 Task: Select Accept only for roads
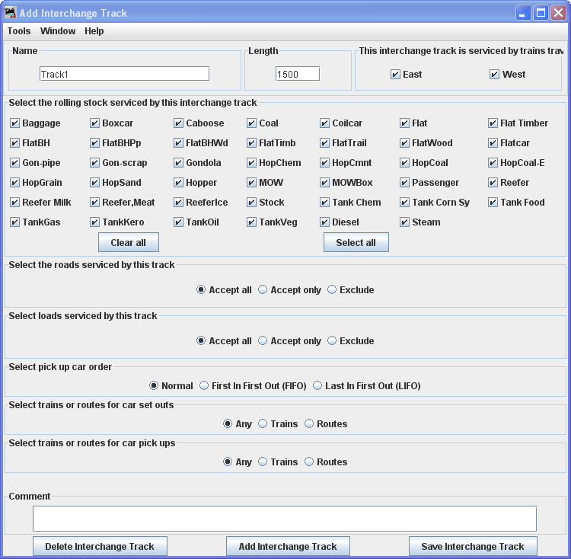point(263,290)
